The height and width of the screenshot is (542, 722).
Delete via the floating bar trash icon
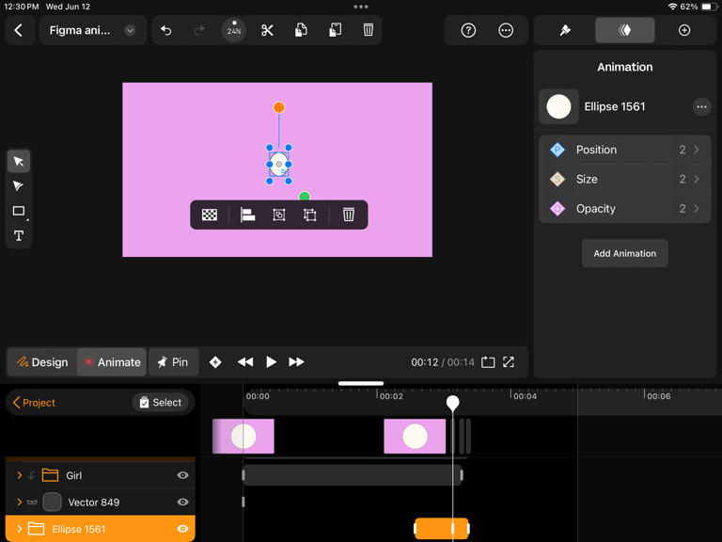349,215
